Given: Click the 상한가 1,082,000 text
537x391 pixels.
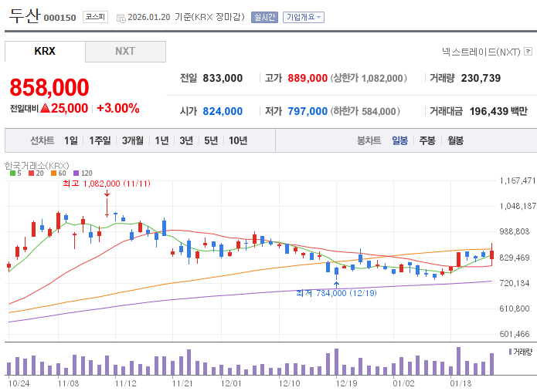Looking at the screenshot, I should pyautogui.click(x=369, y=78).
